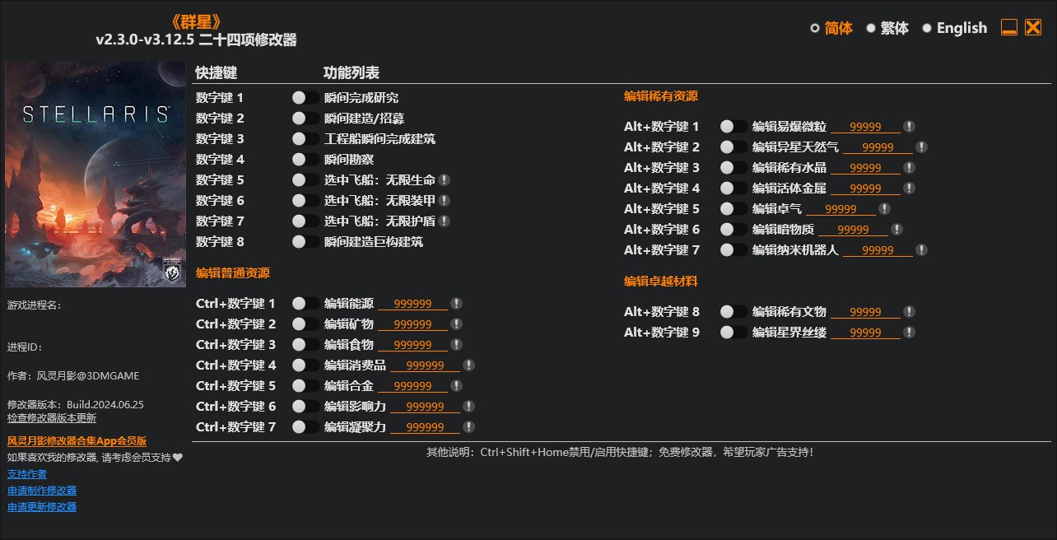Click info icon next to 编辑食物

coord(456,344)
